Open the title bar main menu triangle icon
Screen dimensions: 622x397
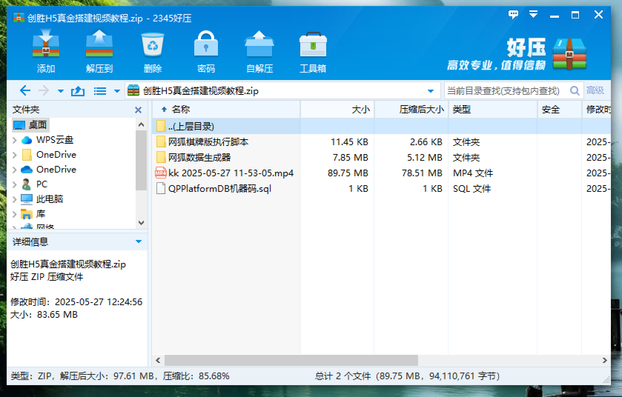[x=533, y=15]
